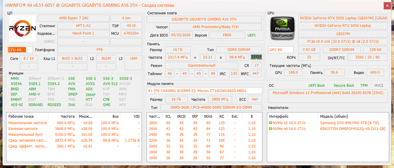Click the Видео clock 600.0 field

[x=375, y=73]
